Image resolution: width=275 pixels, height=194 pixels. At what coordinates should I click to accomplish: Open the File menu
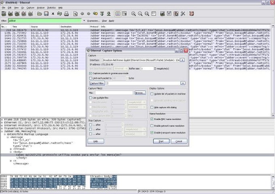[x=4, y=8]
